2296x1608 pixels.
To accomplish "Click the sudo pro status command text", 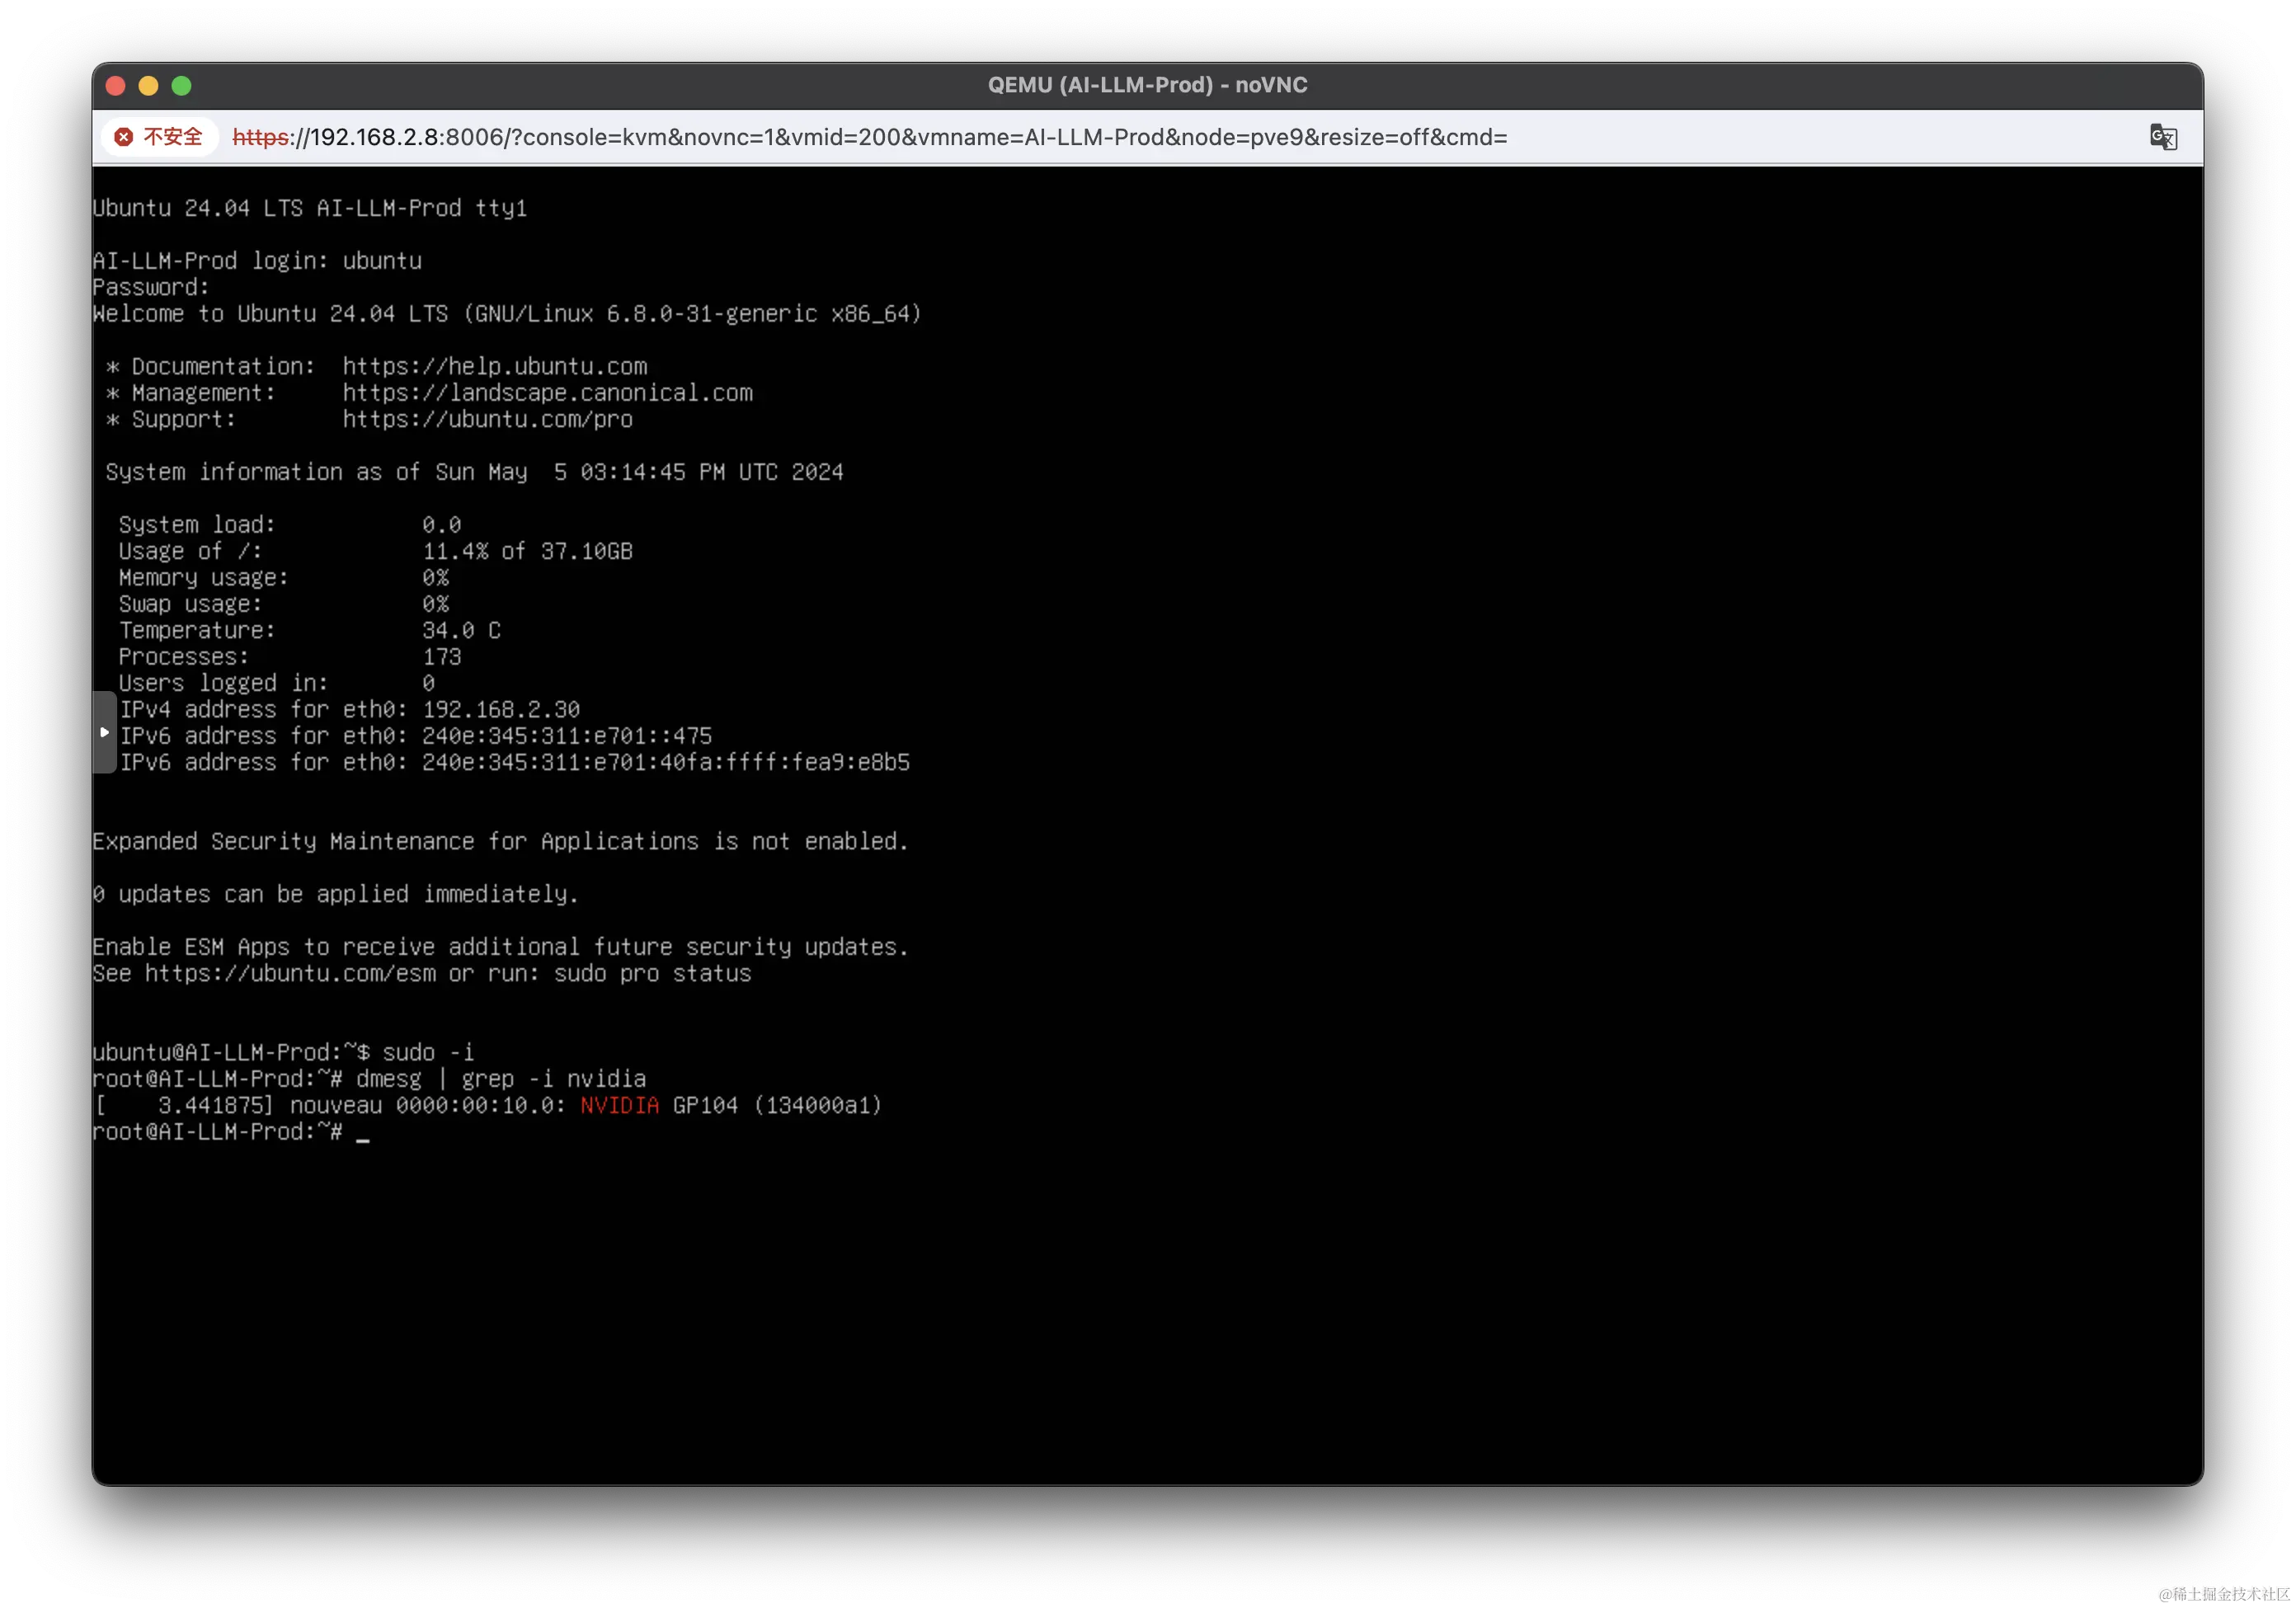I will [653, 974].
